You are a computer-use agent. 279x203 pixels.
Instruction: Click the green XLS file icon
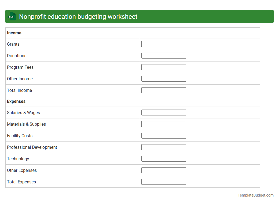12,16
